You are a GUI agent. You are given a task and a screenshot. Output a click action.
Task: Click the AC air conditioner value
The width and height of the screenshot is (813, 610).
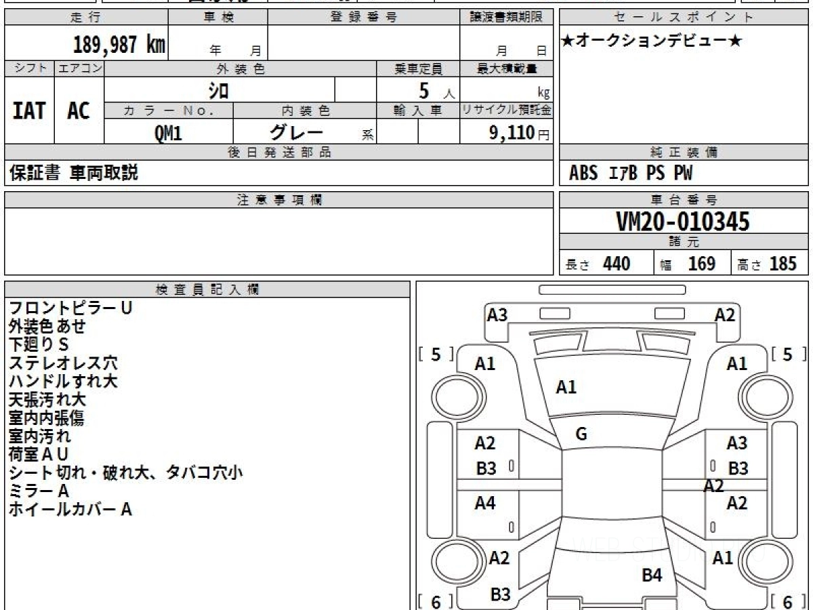(79, 110)
